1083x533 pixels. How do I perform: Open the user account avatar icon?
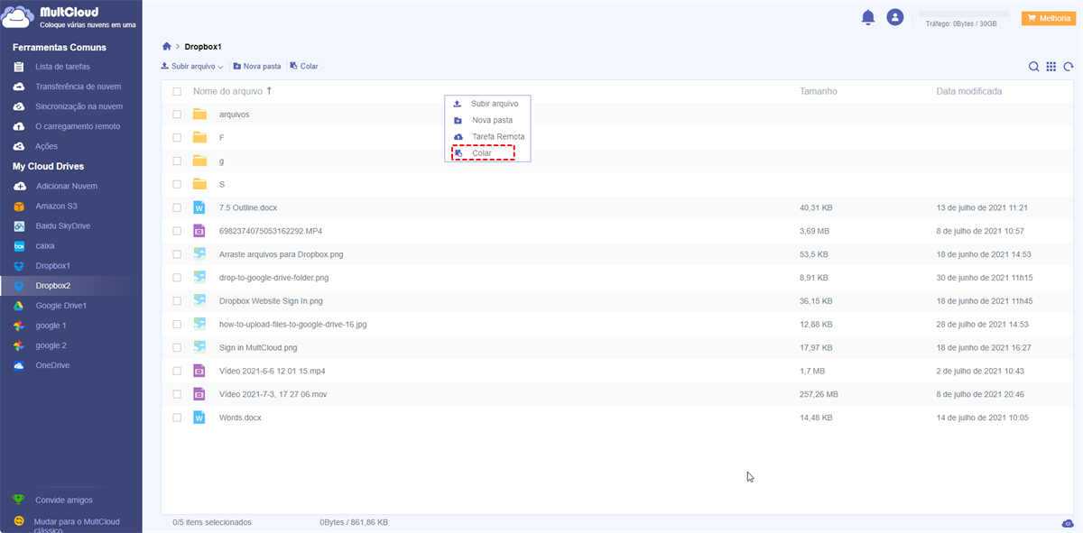point(894,17)
